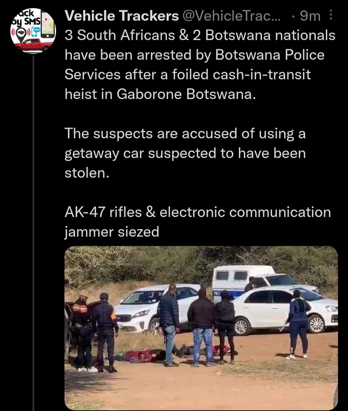Open the @VehicleTrac... handle link

point(231,16)
